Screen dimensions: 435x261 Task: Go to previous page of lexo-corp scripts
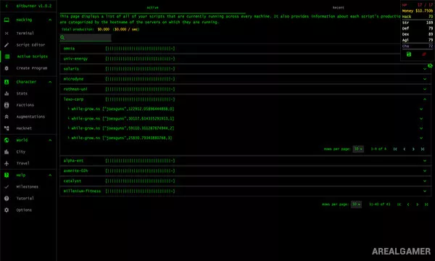[x=405, y=149]
